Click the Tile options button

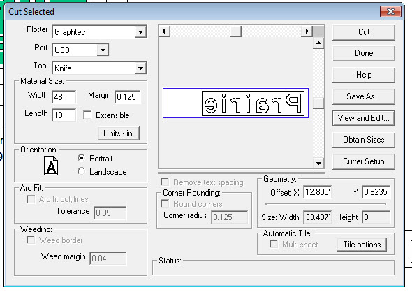coord(362,245)
